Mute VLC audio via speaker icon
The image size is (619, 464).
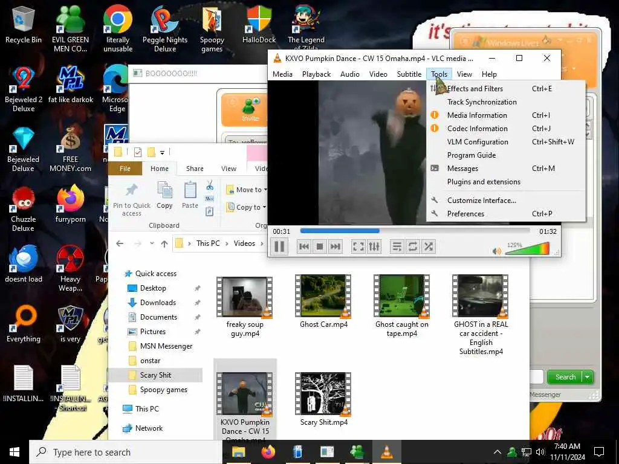497,251
